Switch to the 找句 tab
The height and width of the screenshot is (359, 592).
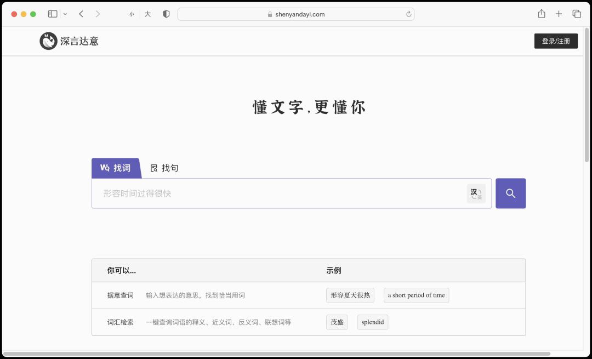tap(164, 168)
